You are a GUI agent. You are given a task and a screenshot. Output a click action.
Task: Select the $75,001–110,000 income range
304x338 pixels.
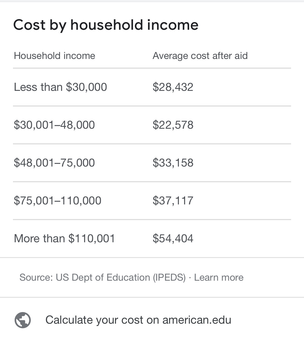click(x=58, y=201)
